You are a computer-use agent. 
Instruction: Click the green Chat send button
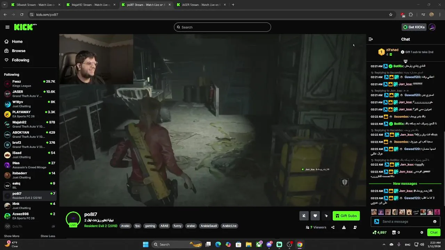click(x=434, y=232)
